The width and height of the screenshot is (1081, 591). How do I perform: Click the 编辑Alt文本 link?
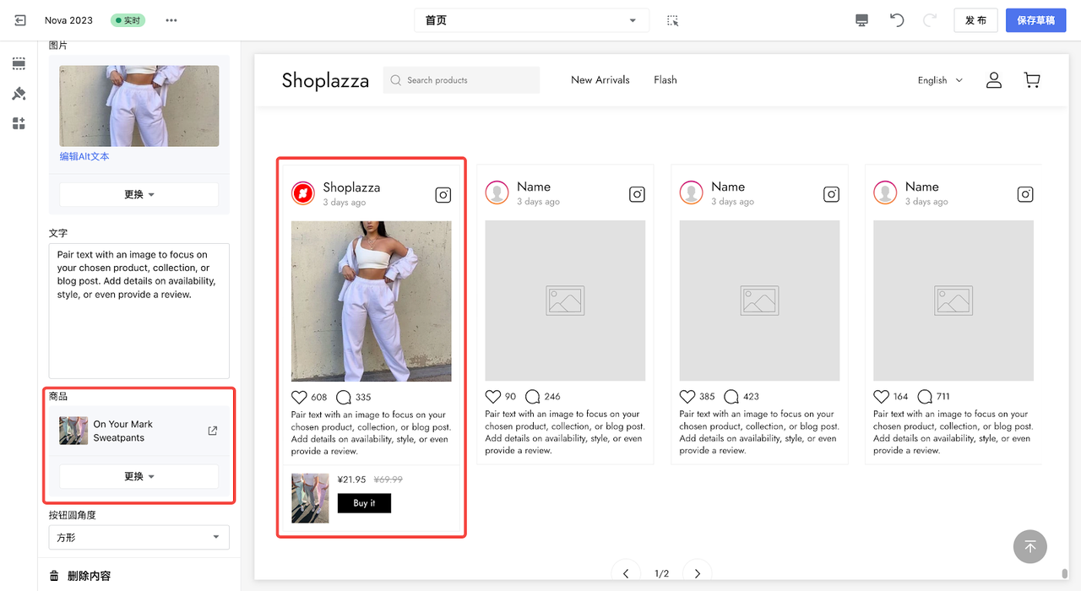pos(84,156)
